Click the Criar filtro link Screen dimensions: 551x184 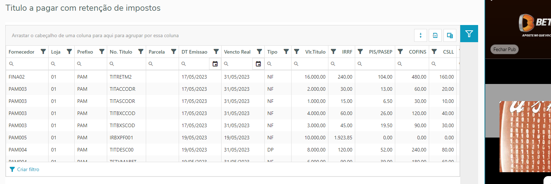pyautogui.click(x=28, y=169)
